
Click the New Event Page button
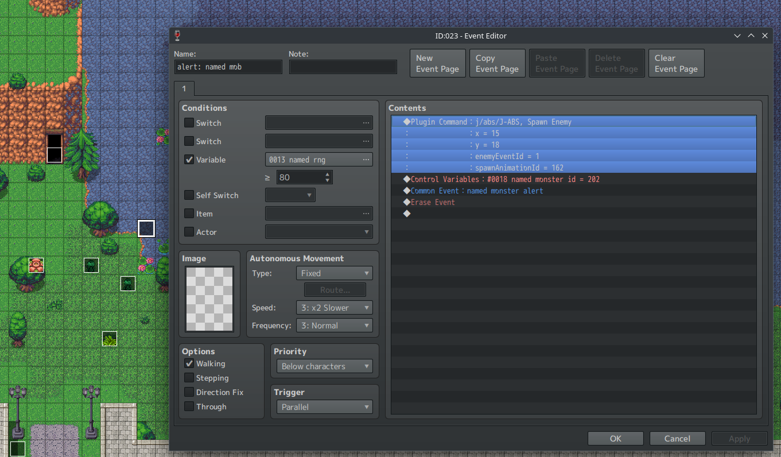(438, 63)
